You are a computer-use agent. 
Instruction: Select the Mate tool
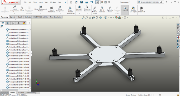[x=22, y=9]
